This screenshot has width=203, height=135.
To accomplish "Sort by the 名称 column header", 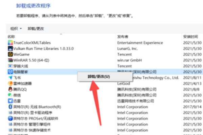I will (11, 37).
